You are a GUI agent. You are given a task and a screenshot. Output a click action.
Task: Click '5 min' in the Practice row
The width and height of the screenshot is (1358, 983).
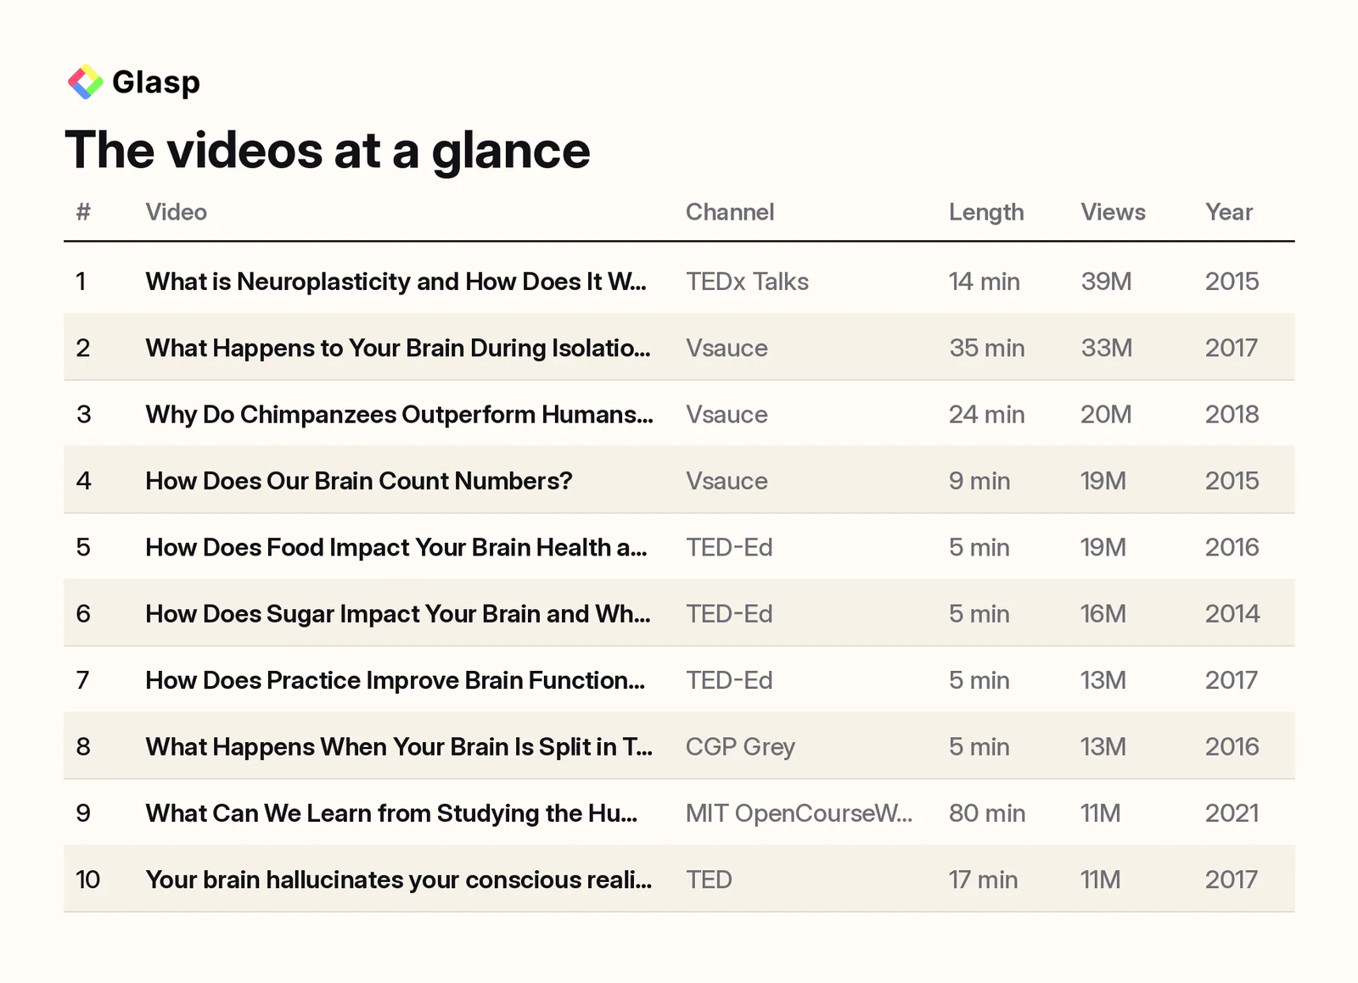coord(979,680)
